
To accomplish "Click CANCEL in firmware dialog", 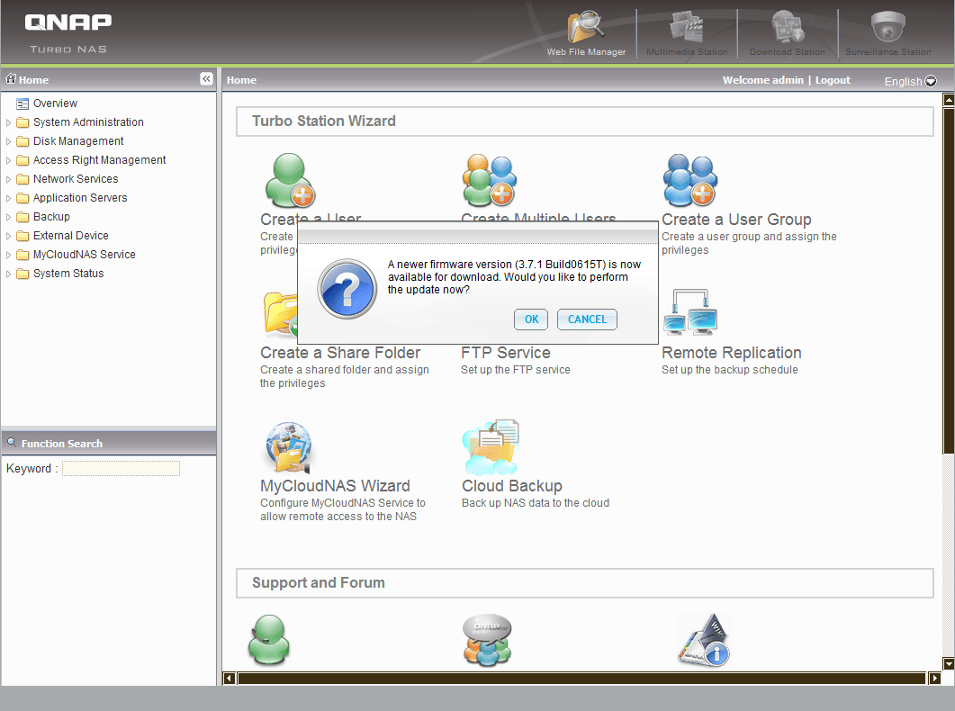I will point(587,319).
